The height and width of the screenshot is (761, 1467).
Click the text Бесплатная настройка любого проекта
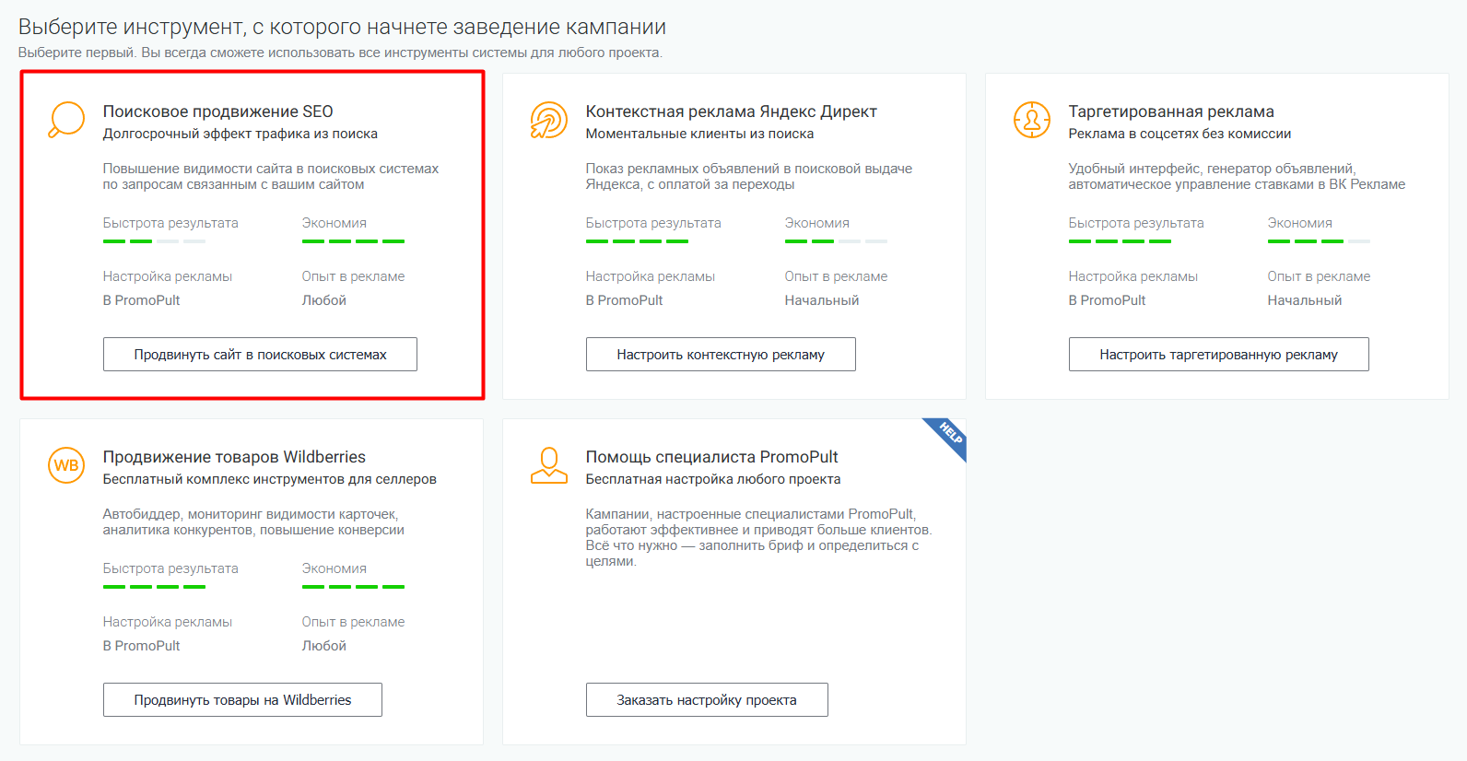713,479
